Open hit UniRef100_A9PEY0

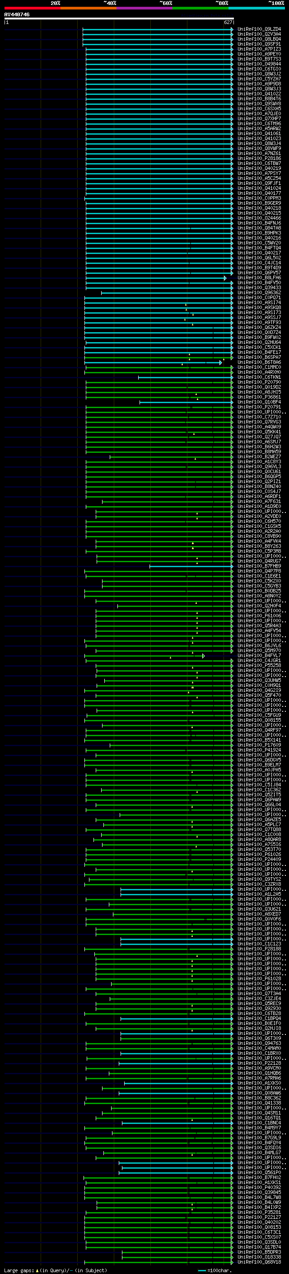coord(259,54)
